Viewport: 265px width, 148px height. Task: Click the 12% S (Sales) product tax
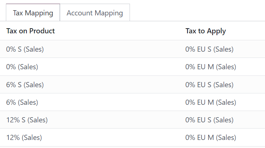point(27,120)
